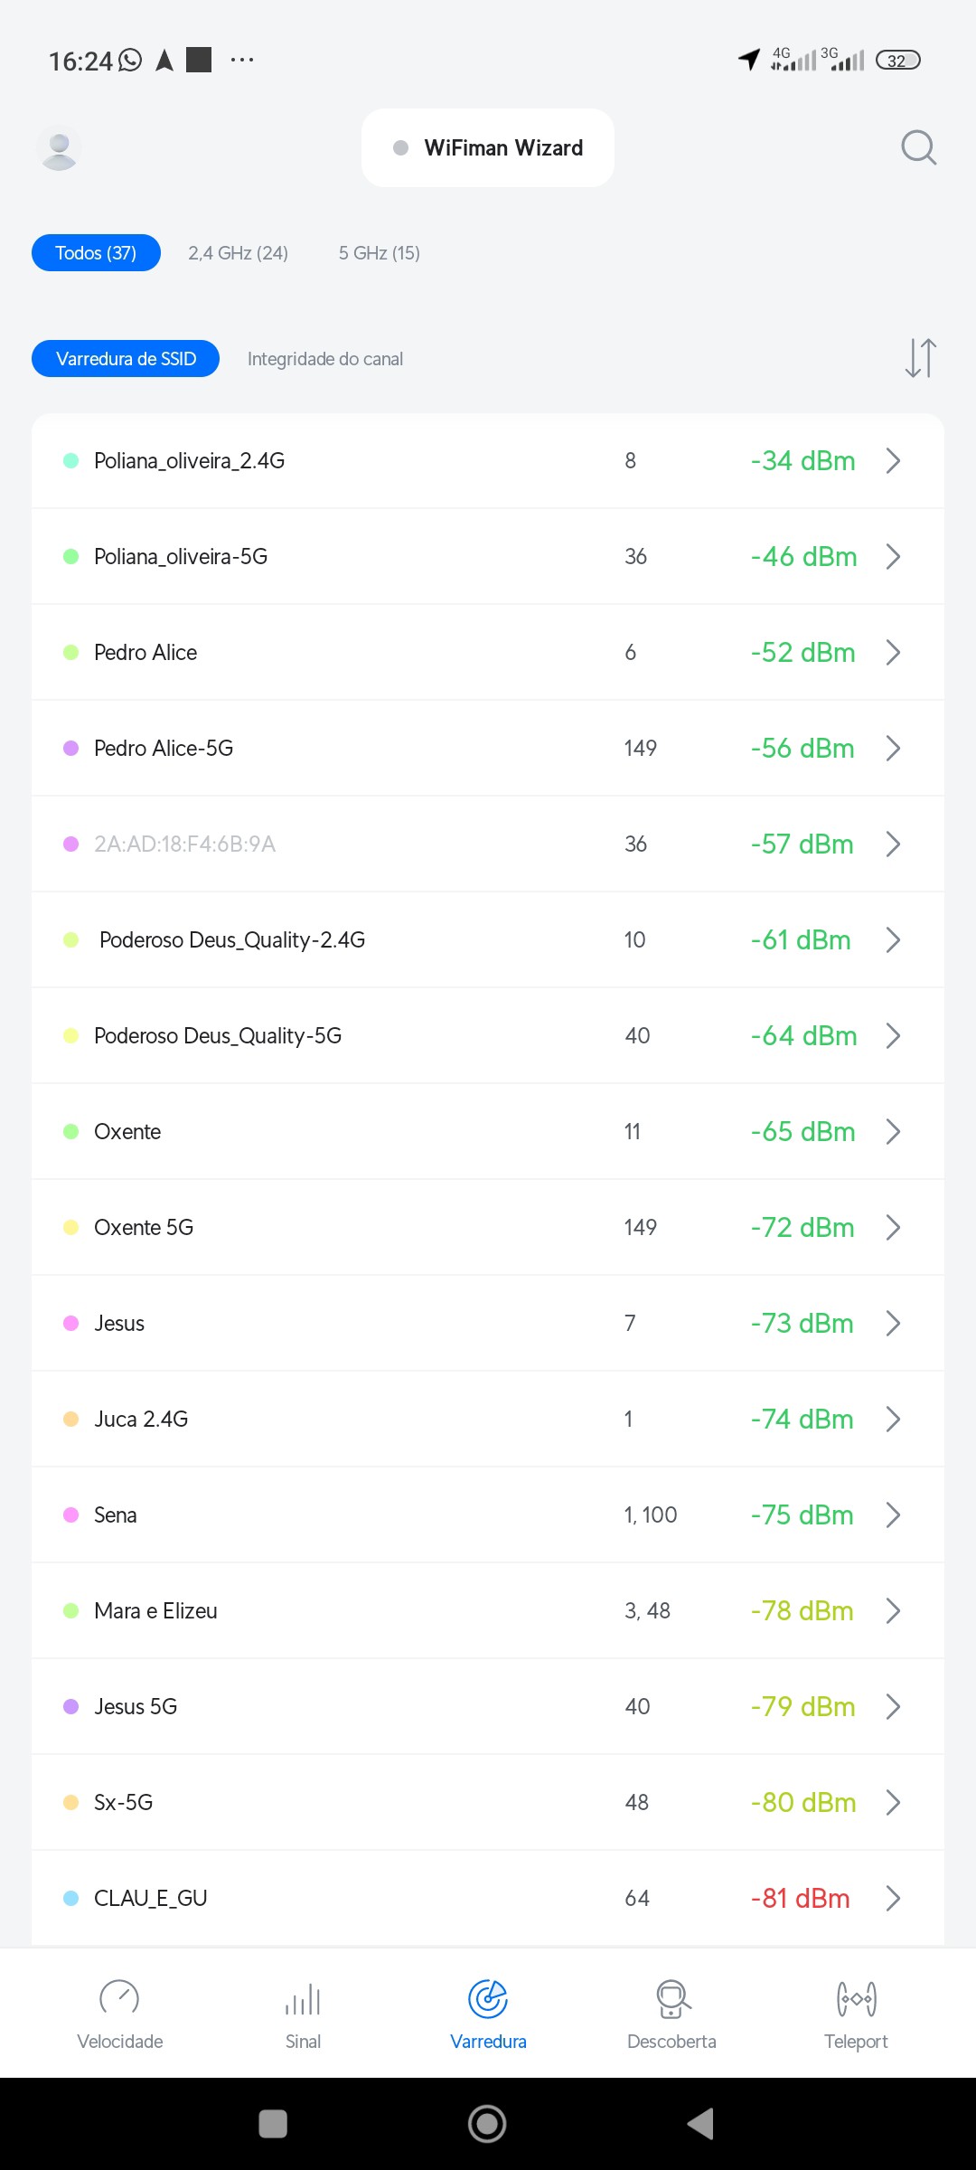This screenshot has height=2170, width=976.
Task: Open the search magnifier icon
Action: (918, 147)
